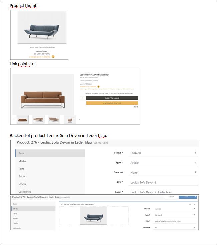Click the large brown Adartne sofa main image
217x245 pixels.
pos(43,94)
